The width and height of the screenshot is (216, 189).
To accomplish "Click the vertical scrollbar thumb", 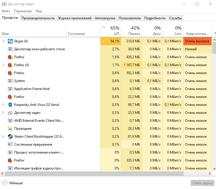I will (214, 48).
